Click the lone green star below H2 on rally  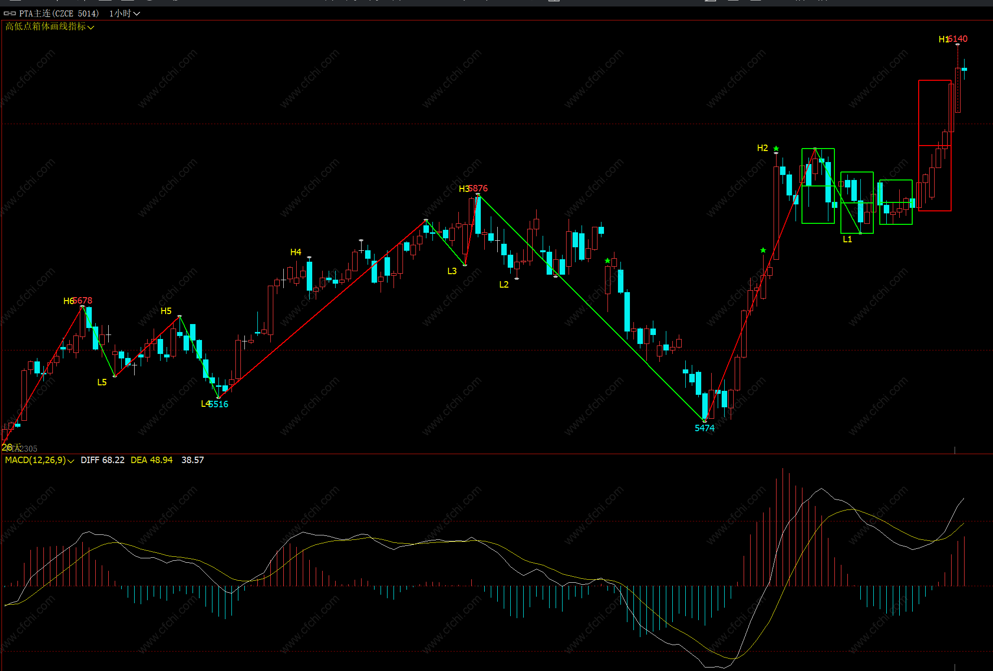(763, 250)
